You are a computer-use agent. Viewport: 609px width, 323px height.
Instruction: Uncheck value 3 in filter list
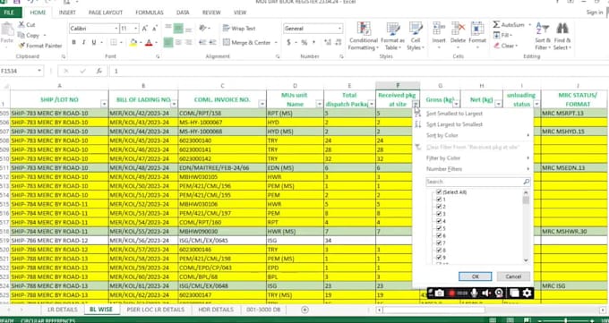click(x=439, y=214)
